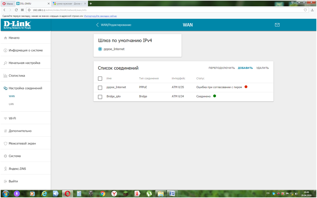Click the УДАЛИТЬ button

tap(263, 68)
